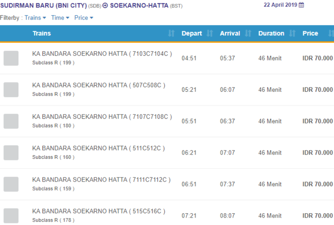Select the gray box for train 7103C7104C

coord(11,58)
